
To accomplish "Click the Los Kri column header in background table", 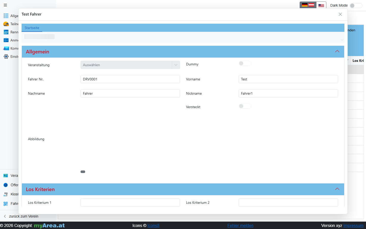I will click(358, 61).
